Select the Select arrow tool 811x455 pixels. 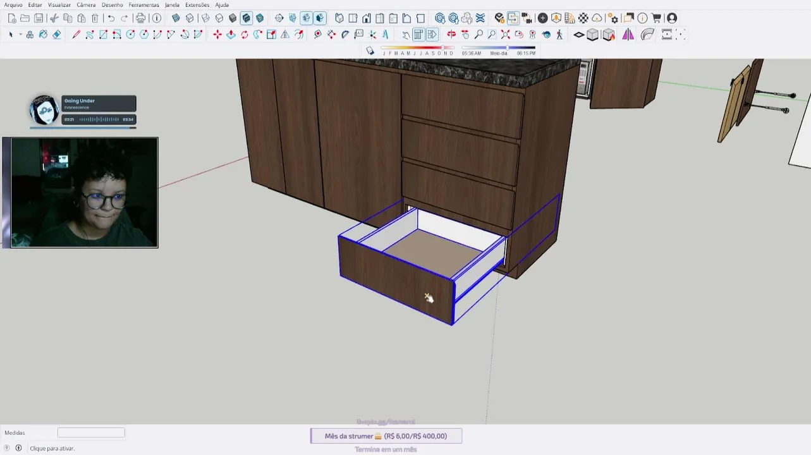[x=11, y=35]
